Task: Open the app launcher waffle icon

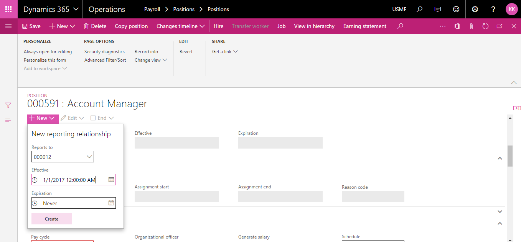Action: (x=8, y=9)
